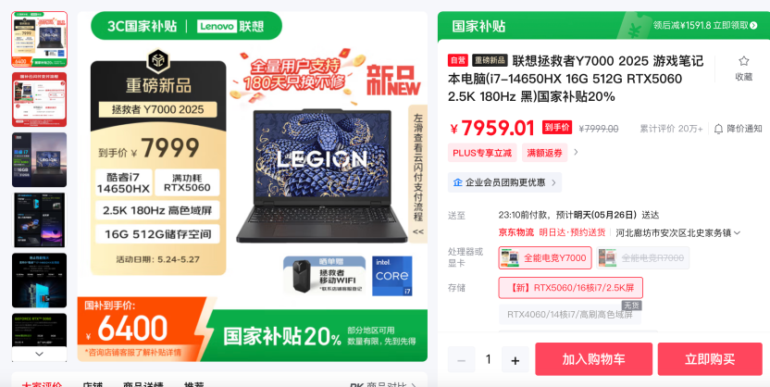Select the 全能电竞R7000 option

[x=643, y=257]
